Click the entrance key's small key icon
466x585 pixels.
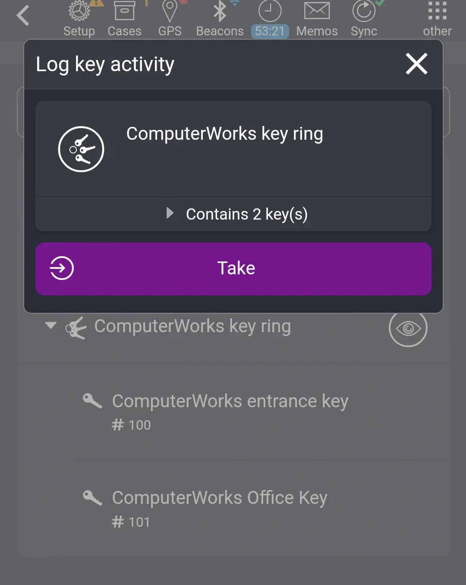93,400
